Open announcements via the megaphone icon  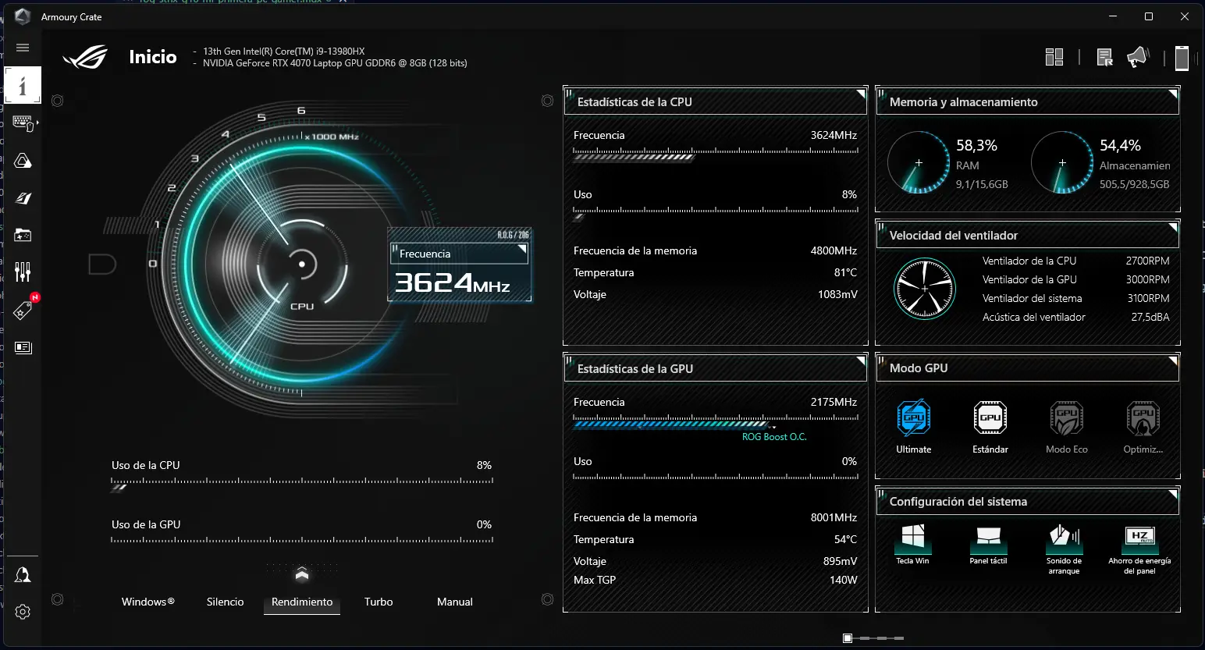tap(1138, 56)
